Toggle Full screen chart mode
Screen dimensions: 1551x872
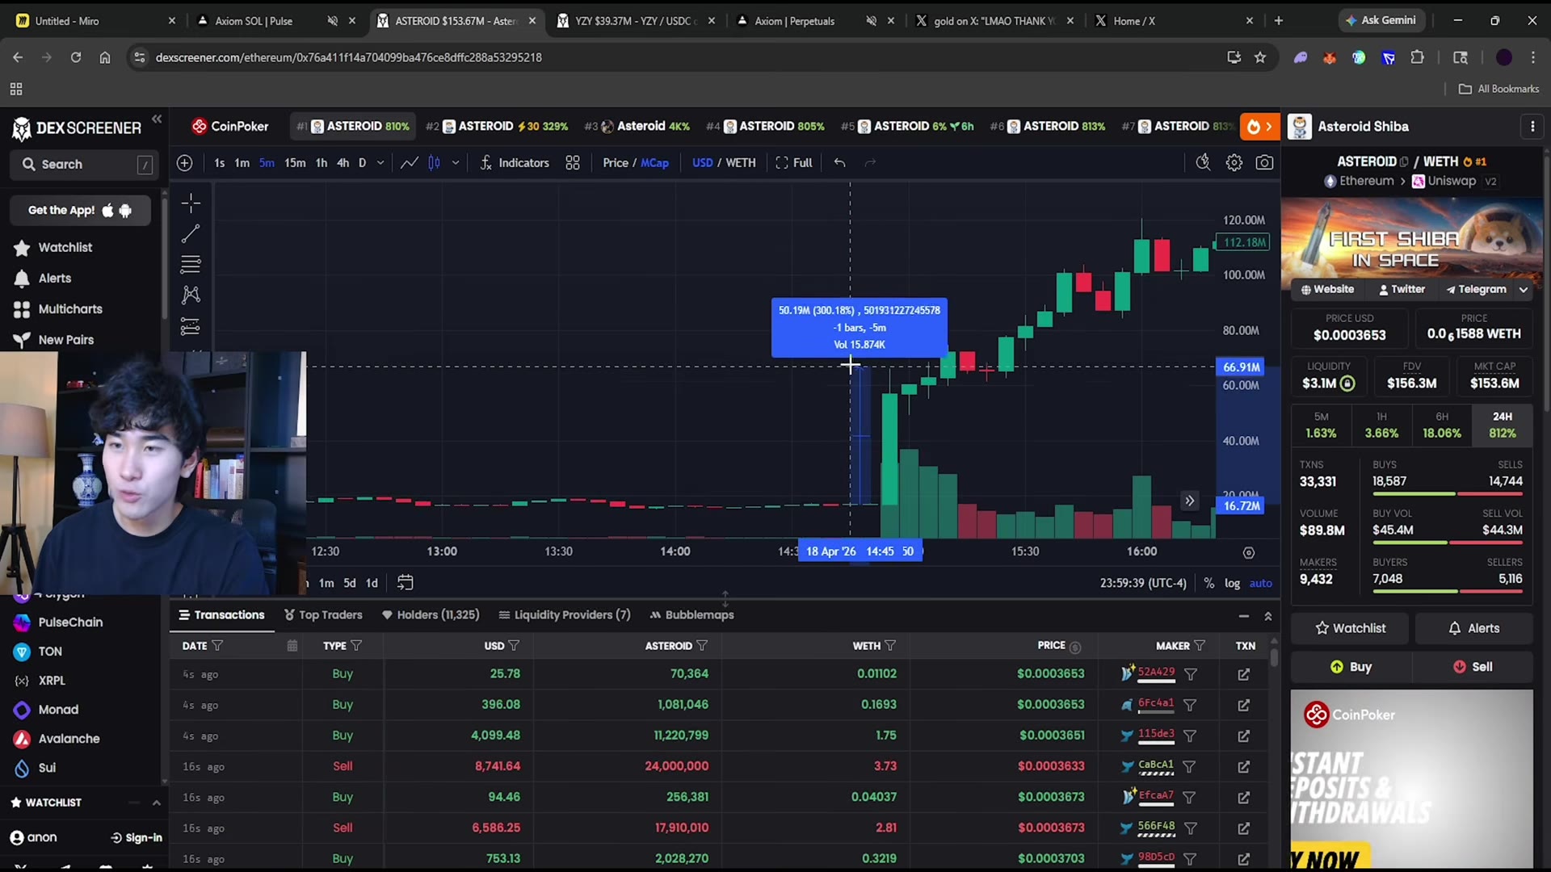(794, 163)
